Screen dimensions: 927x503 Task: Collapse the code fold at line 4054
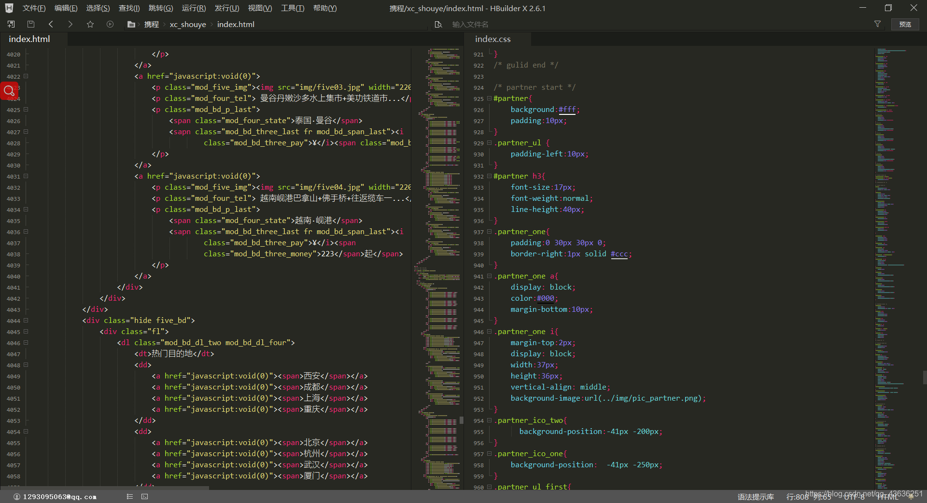coord(26,432)
